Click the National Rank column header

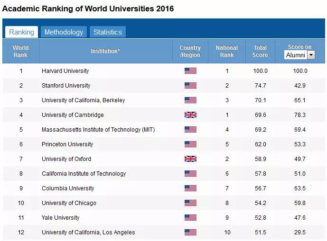tap(227, 51)
